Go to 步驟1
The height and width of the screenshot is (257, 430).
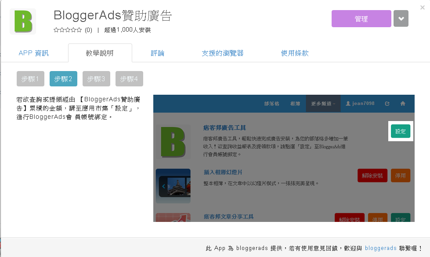pos(30,79)
